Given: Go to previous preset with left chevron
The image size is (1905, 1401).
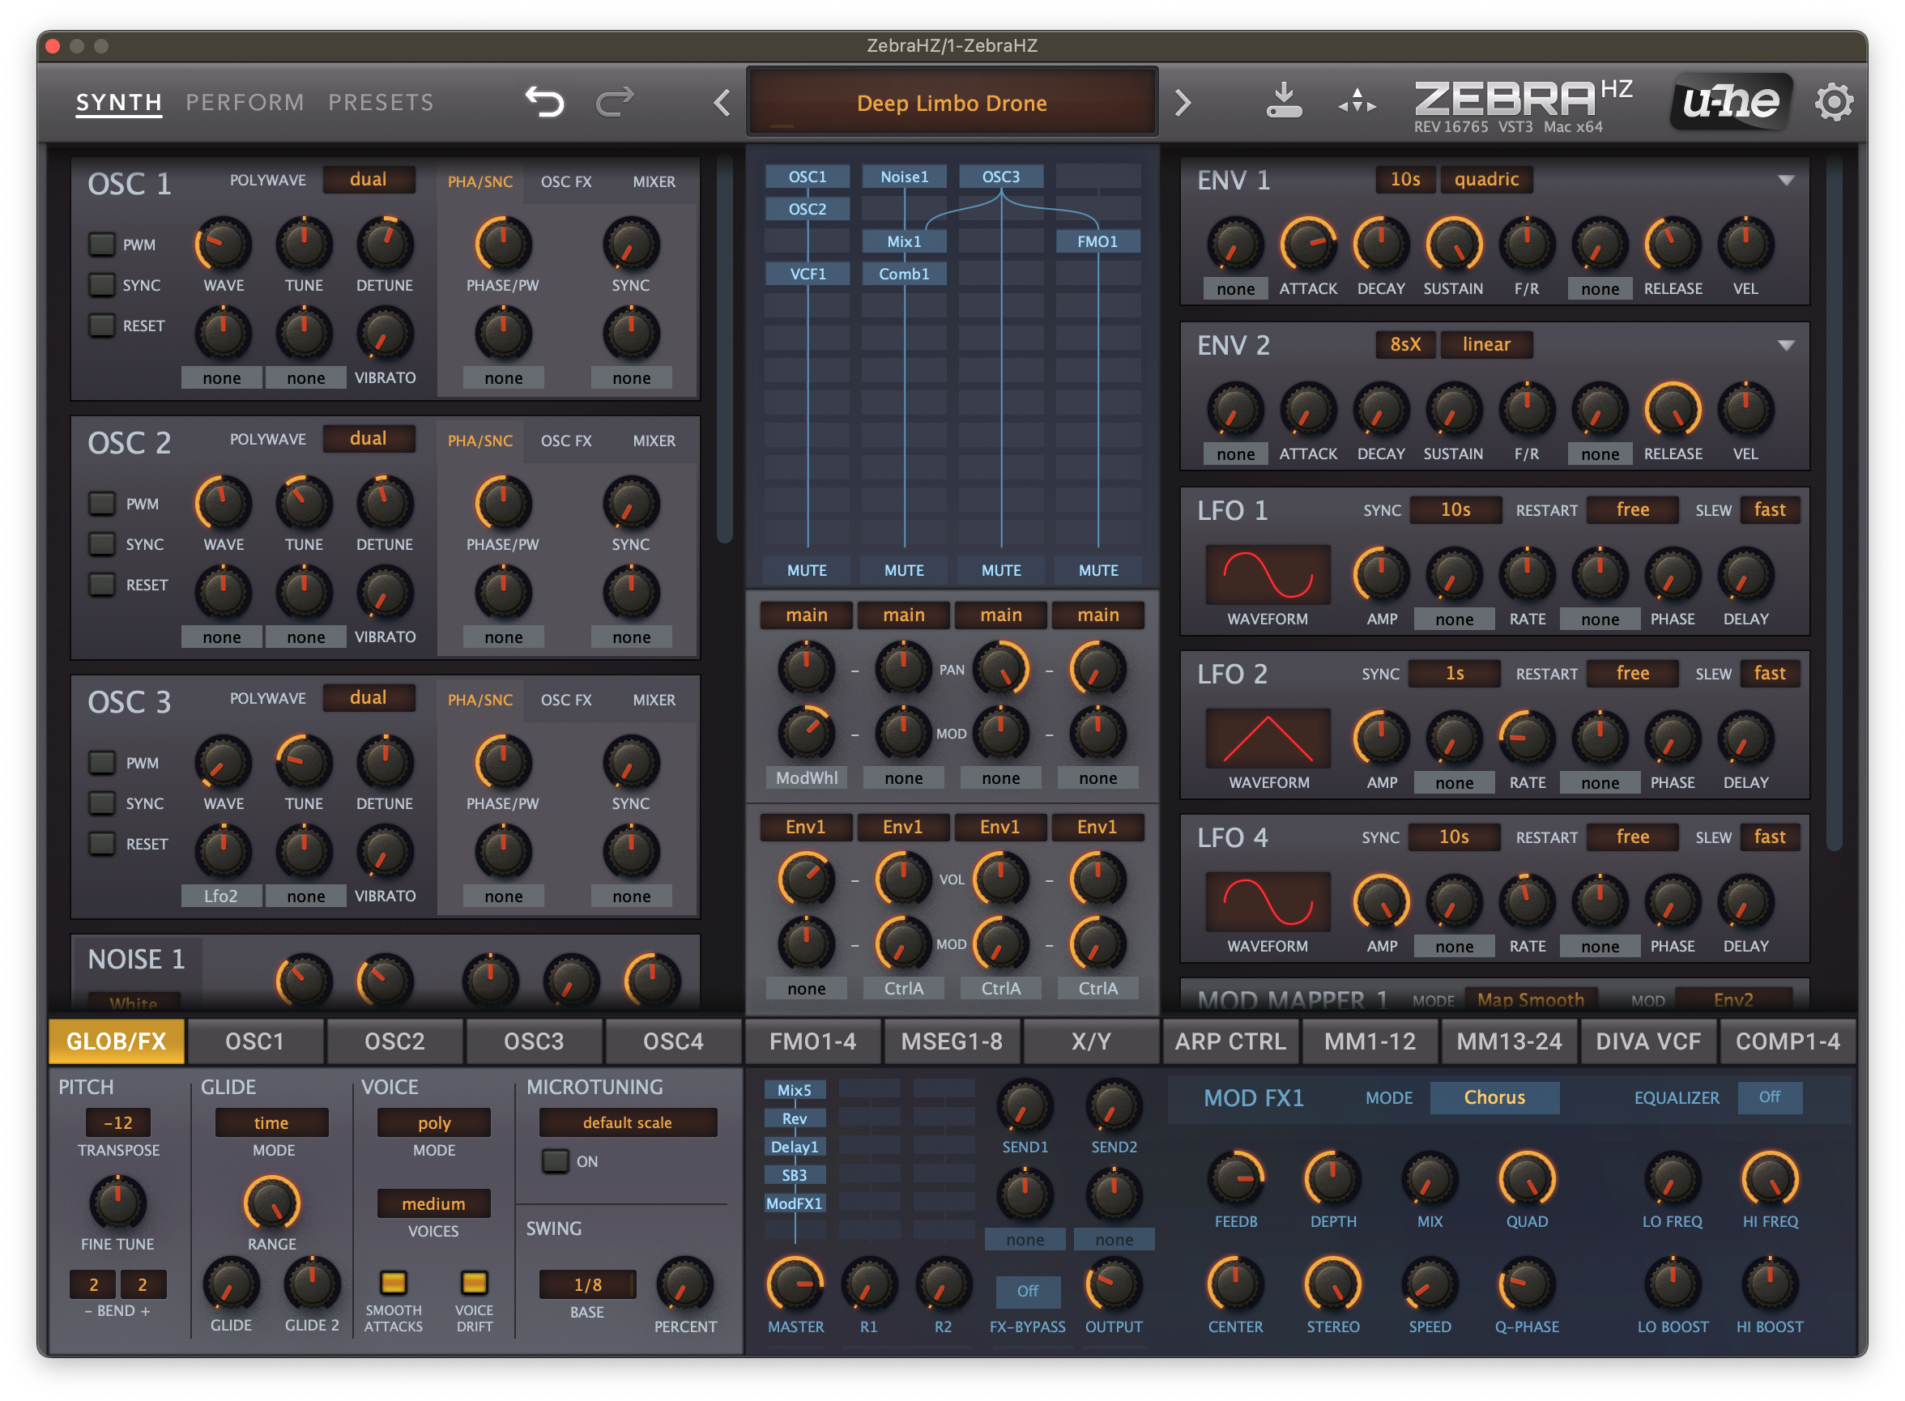Looking at the screenshot, I should tap(722, 104).
